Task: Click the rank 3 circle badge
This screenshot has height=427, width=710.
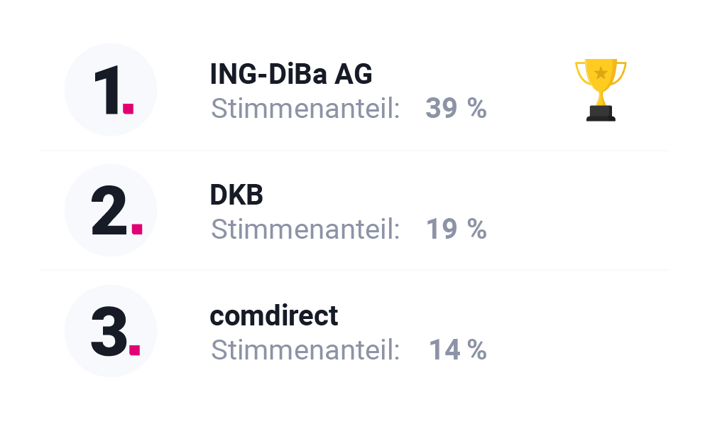Action: coord(111,331)
